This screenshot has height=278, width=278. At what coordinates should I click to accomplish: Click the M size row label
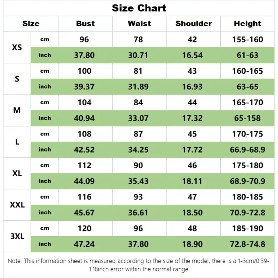17,110
